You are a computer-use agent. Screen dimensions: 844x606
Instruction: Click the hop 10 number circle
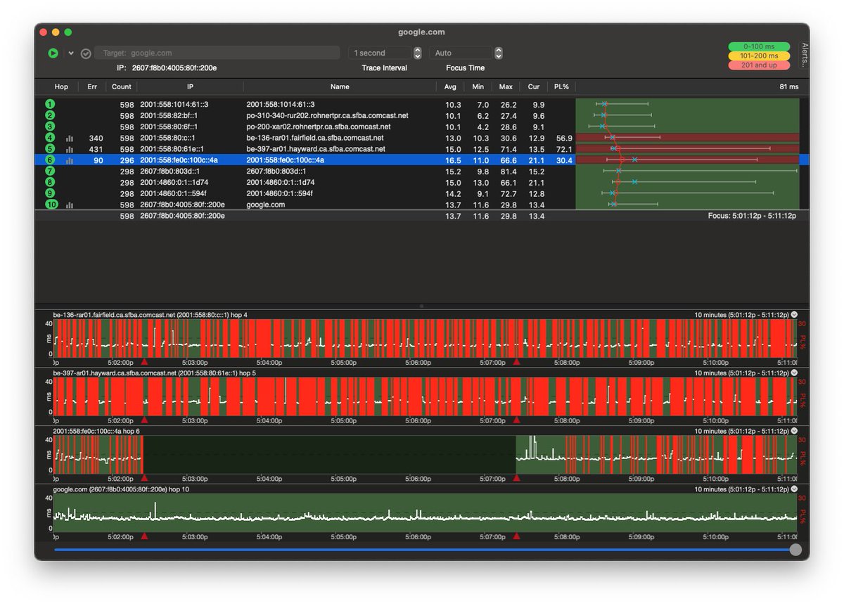click(x=50, y=205)
